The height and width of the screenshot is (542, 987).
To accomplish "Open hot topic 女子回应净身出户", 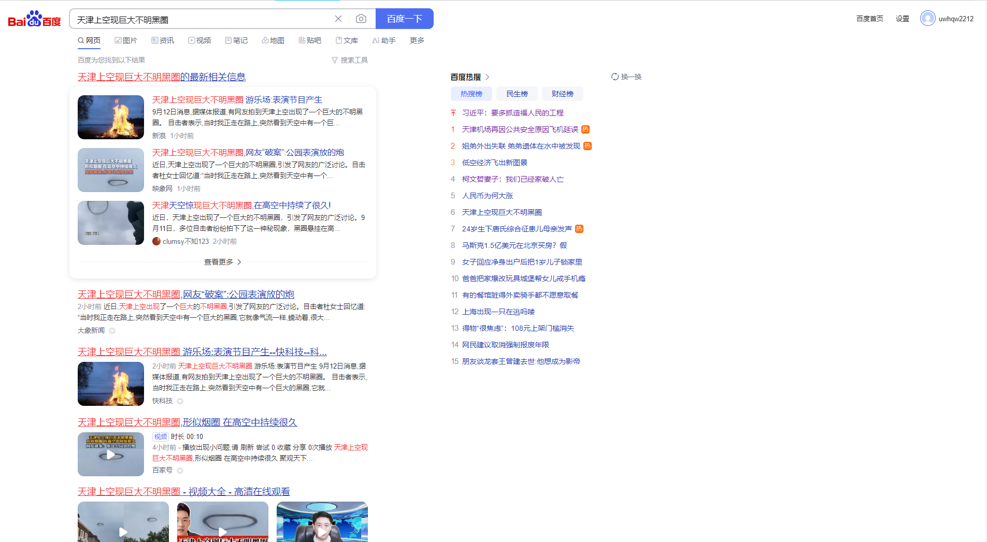I will [522, 262].
